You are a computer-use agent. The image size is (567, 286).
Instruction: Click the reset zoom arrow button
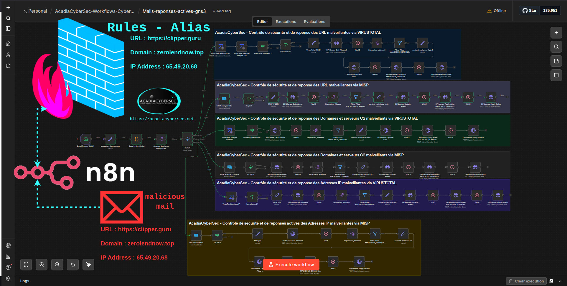click(73, 265)
